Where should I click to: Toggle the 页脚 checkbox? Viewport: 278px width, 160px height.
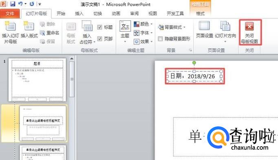pyautogui.click(x=99, y=39)
